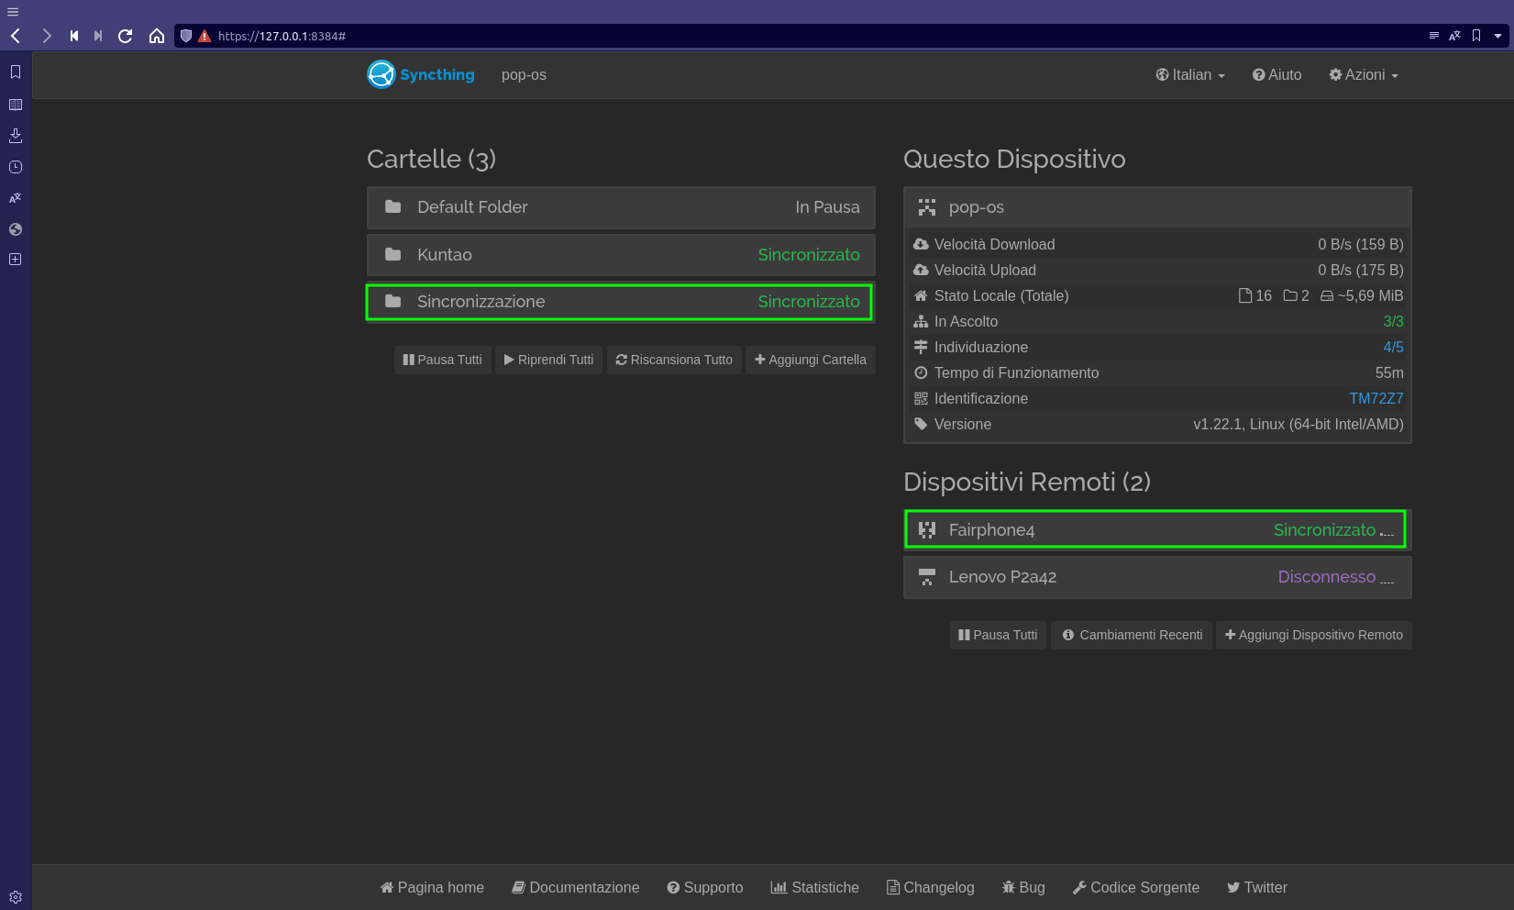This screenshot has height=910, width=1514.
Task: Open the Azioni actions dropdown
Action: pyautogui.click(x=1364, y=75)
